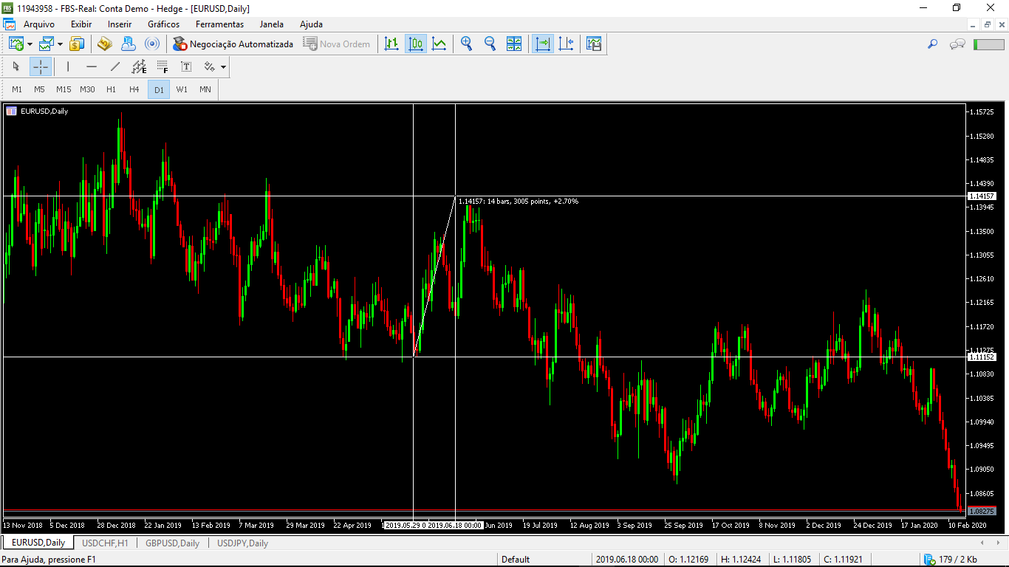Switch to bar chart display
The image size is (1009, 567).
[391, 44]
